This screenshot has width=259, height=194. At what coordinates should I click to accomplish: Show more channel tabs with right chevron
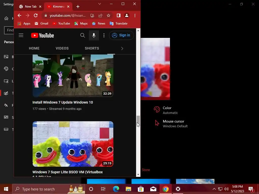tap(122, 48)
